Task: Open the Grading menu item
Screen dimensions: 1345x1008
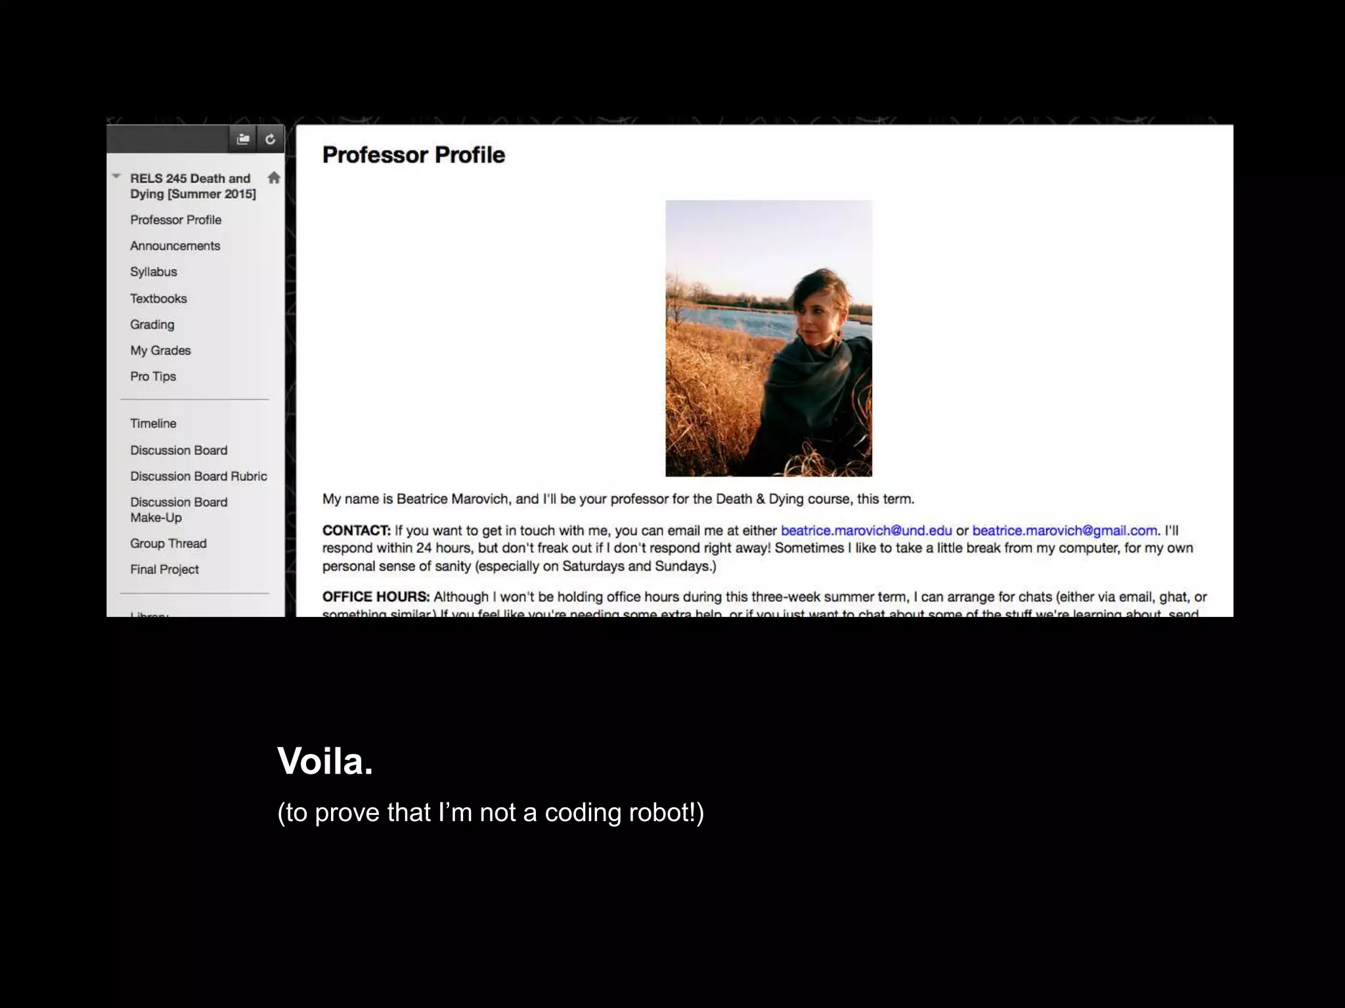Action: (x=152, y=324)
